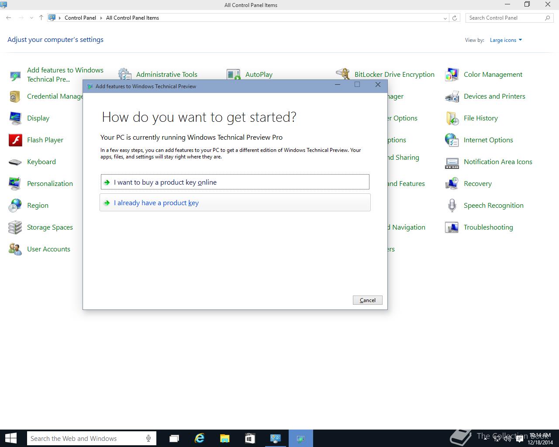Open the Flash Player icon

pyautogui.click(x=15, y=140)
